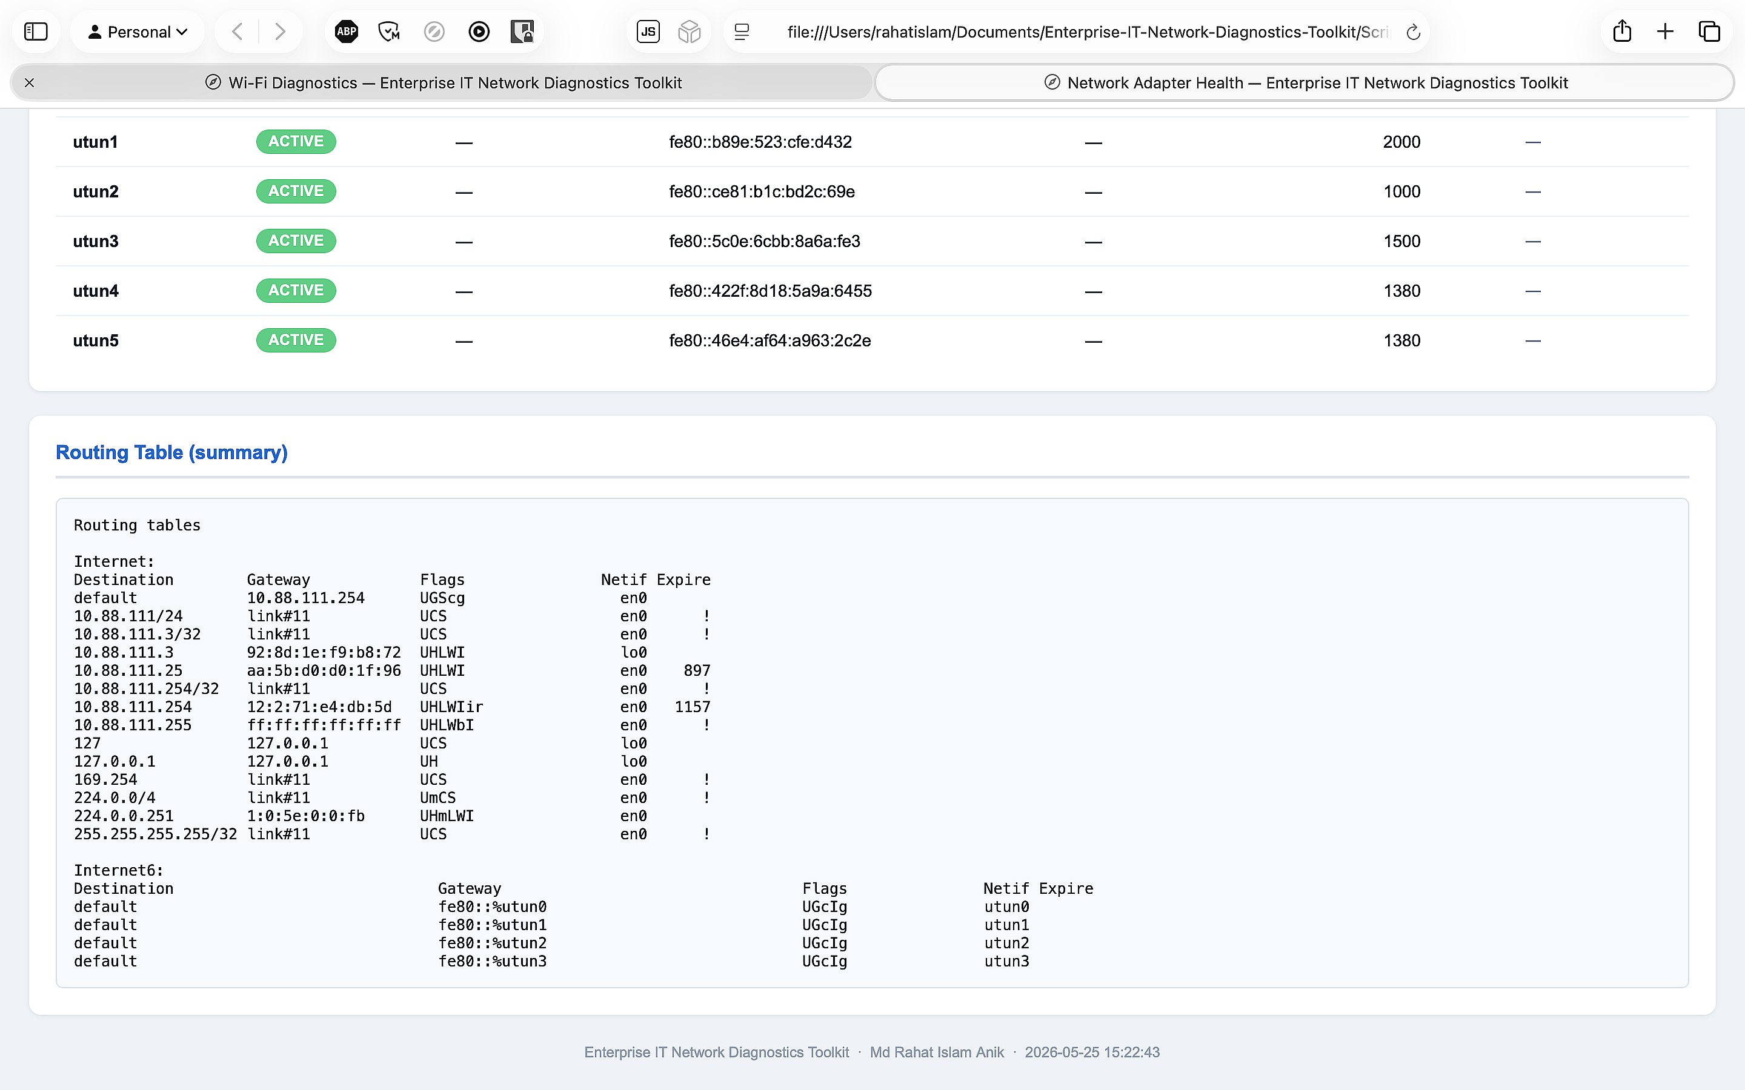1745x1090 pixels.
Task: Select address fe80::b89e:523:cfe:d432
Action: [x=760, y=142]
